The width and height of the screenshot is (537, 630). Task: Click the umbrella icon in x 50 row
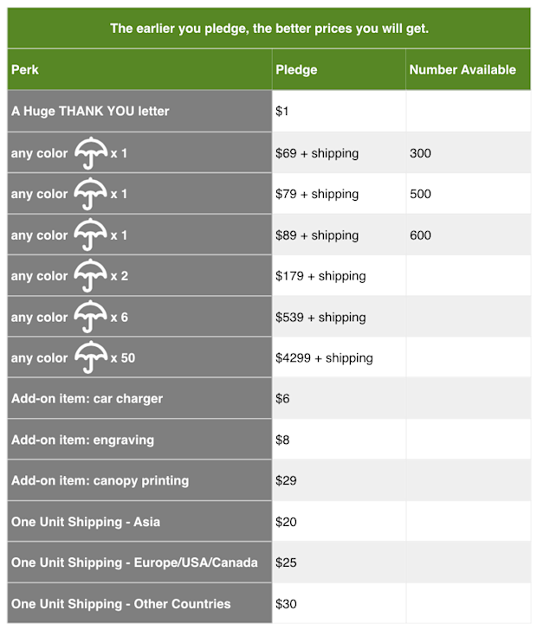pos(91,357)
